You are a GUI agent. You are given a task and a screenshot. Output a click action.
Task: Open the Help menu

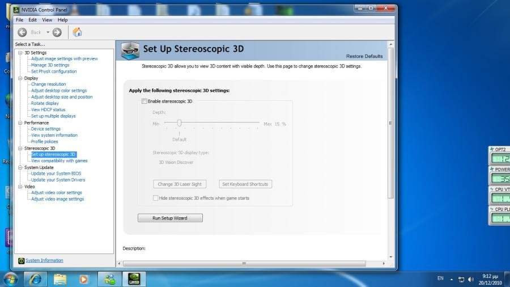click(62, 20)
